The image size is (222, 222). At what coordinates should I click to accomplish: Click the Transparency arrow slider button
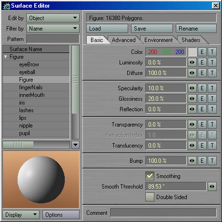coord(192,125)
